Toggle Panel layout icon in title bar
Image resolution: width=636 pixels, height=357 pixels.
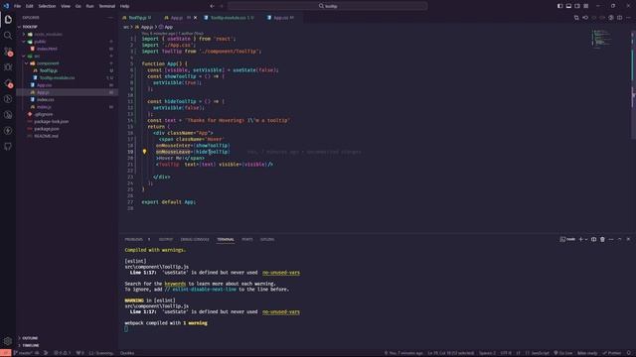tap(568, 6)
